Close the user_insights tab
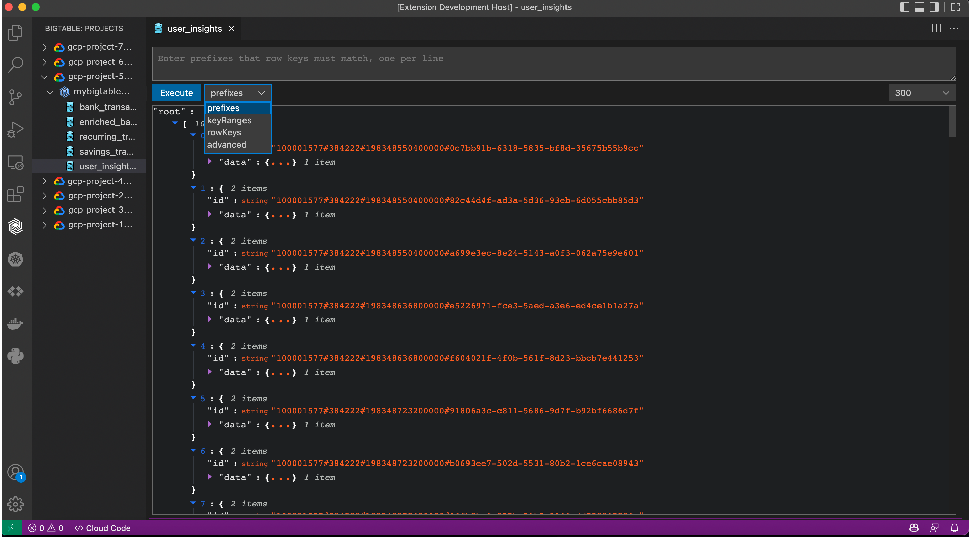The width and height of the screenshot is (970, 541). click(x=232, y=29)
